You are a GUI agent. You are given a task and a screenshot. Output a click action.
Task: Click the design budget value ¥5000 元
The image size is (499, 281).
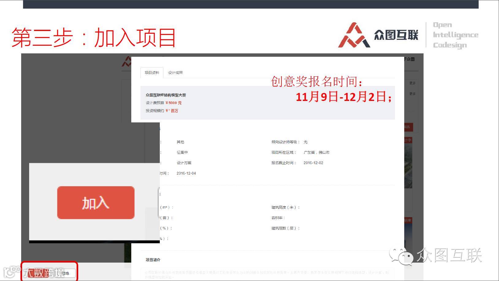point(174,103)
